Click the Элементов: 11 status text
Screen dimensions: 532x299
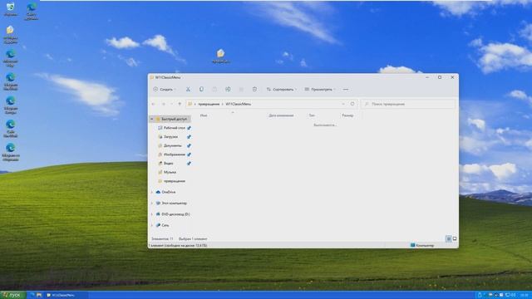pyautogui.click(x=162, y=238)
